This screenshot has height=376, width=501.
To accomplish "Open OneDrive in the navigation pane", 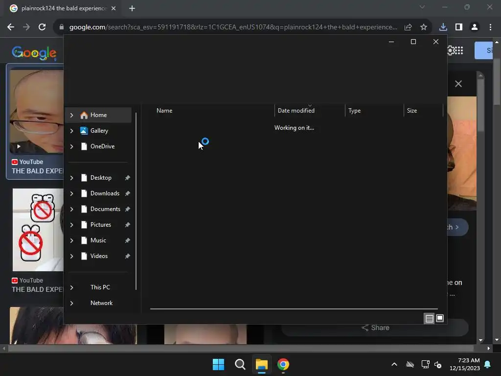I will coord(102,146).
